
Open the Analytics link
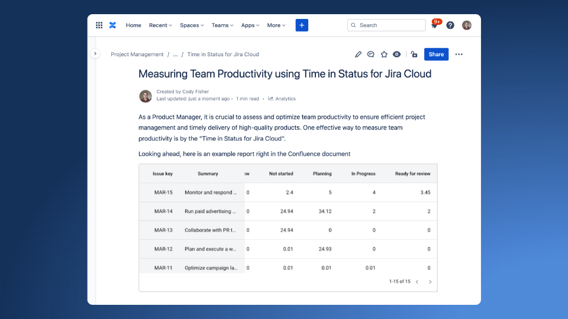pos(285,99)
